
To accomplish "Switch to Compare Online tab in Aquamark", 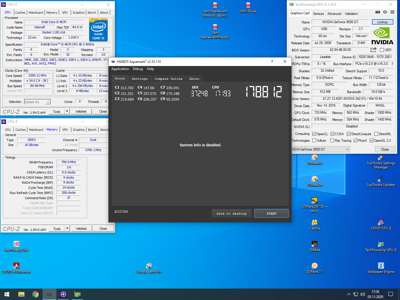I will (x=168, y=79).
